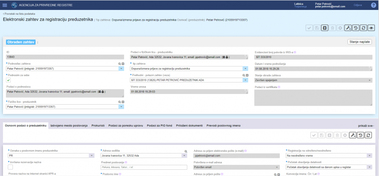The image size is (379, 176).
Task: Click the eye preview icon in top toolbar
Action: coord(371,28)
